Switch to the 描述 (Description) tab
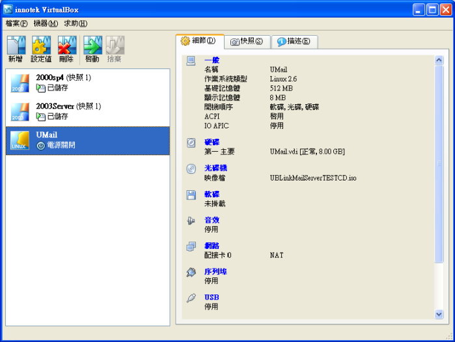 pos(294,42)
